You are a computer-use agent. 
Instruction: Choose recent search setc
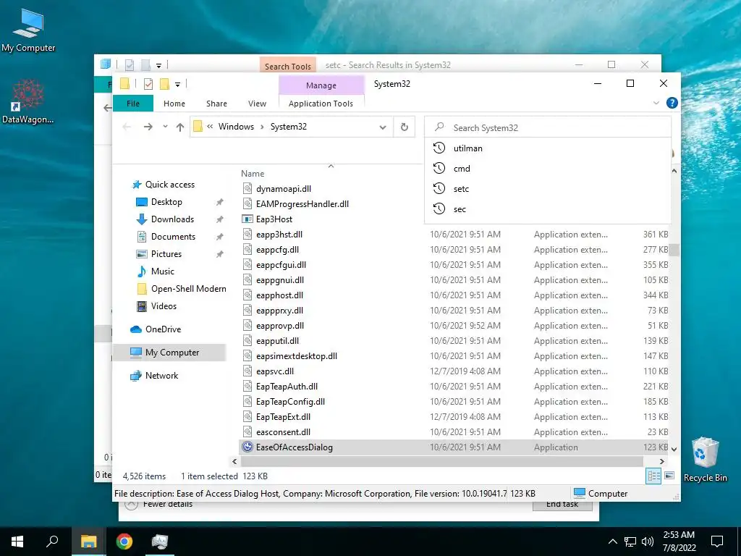[549, 189]
